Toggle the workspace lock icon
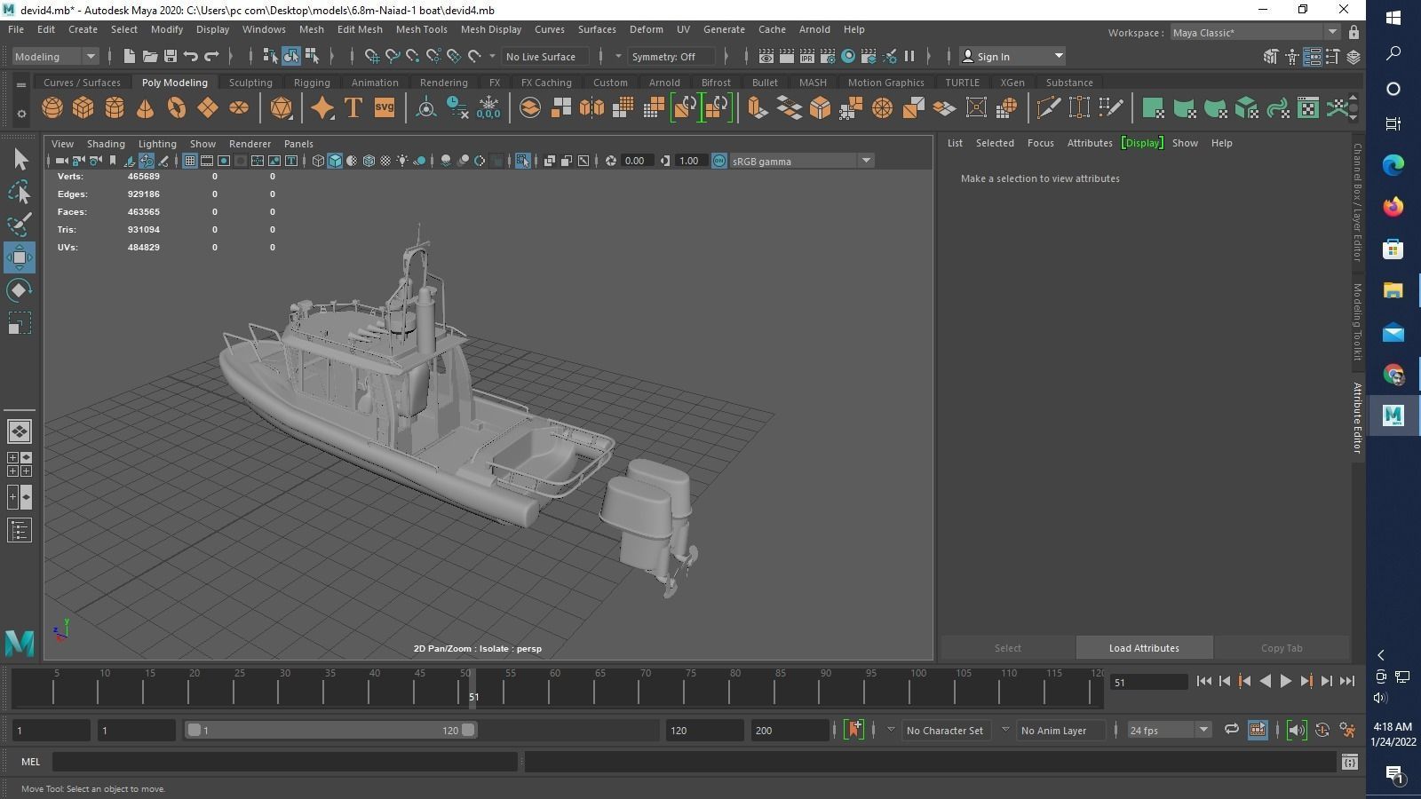Viewport: 1421px width, 799px height. tap(1354, 32)
